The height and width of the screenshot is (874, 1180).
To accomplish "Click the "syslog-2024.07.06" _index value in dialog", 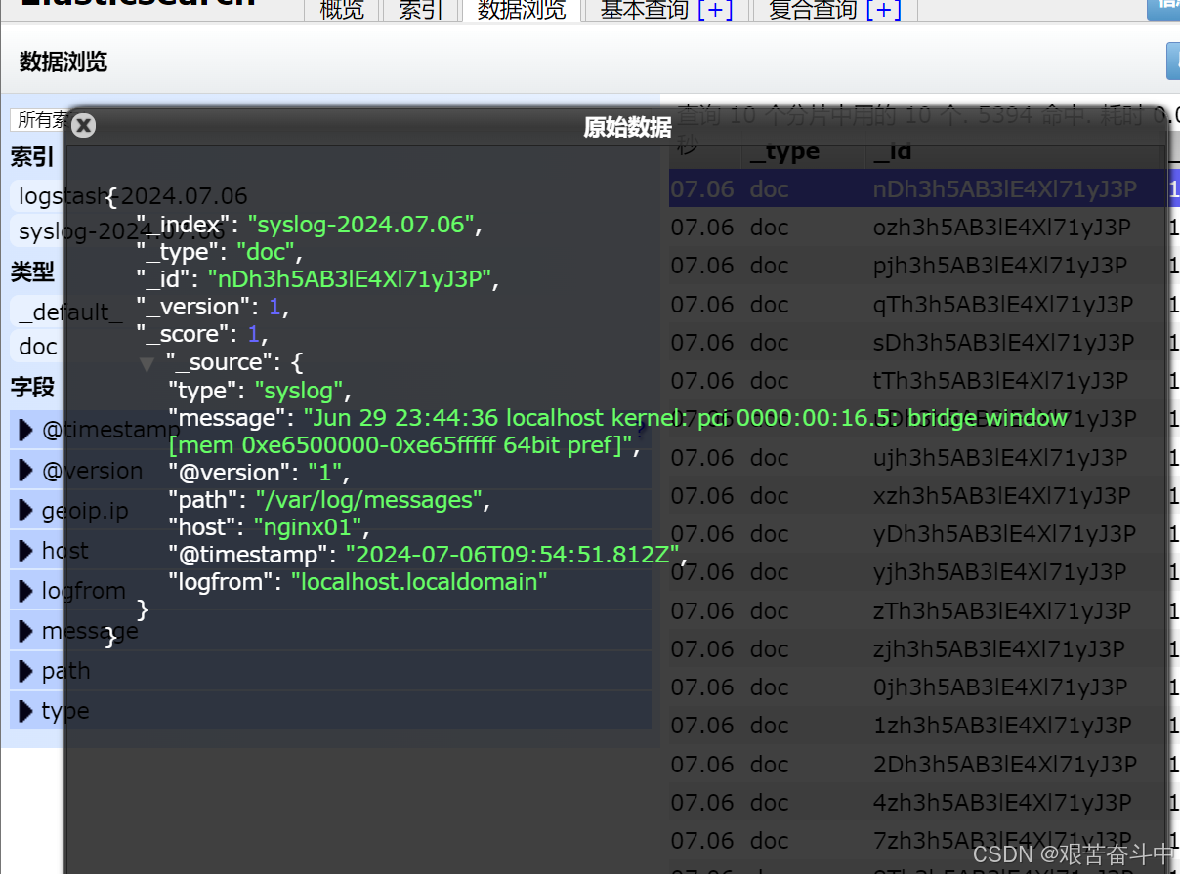I will click(361, 225).
